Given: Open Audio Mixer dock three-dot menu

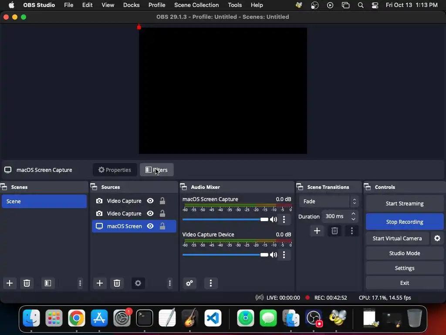Looking at the screenshot, I should (211, 283).
